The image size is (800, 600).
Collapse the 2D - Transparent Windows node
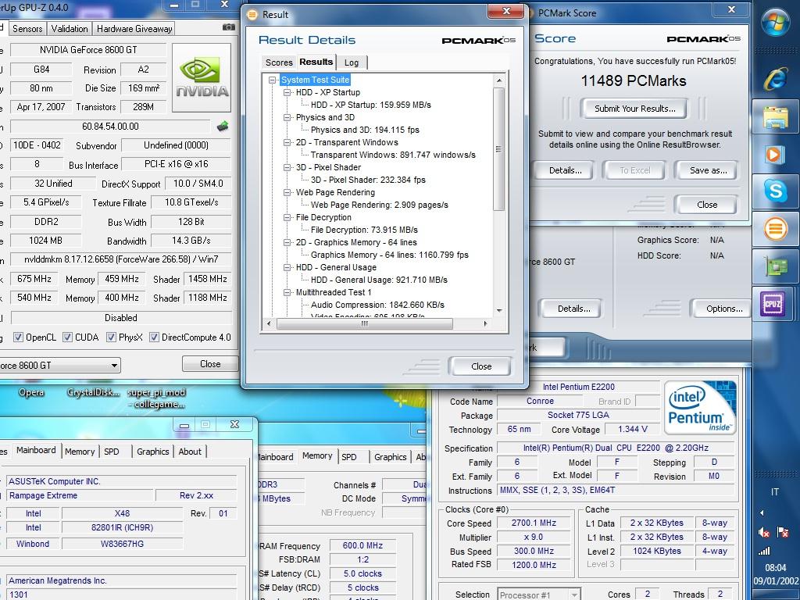click(x=287, y=142)
